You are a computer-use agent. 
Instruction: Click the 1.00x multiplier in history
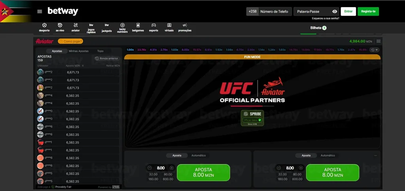[131, 50]
